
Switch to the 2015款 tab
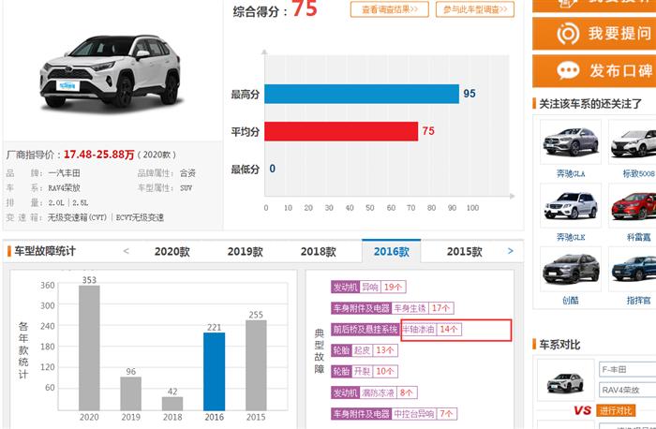pyautogui.click(x=465, y=252)
